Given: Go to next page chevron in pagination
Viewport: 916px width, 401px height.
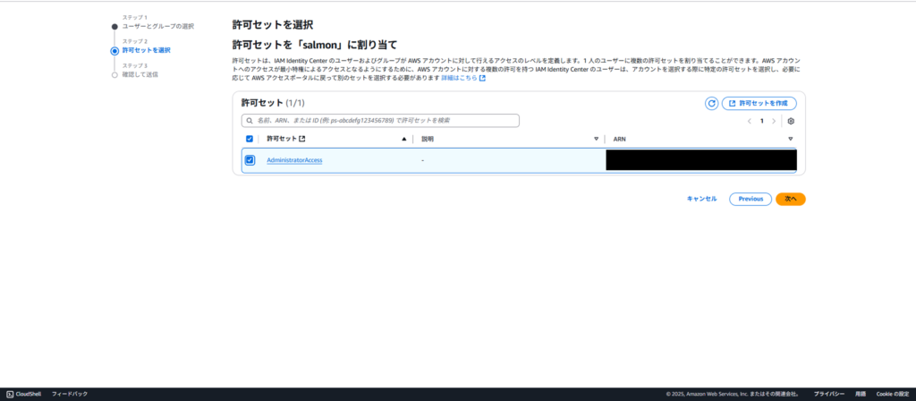Looking at the screenshot, I should (x=774, y=121).
